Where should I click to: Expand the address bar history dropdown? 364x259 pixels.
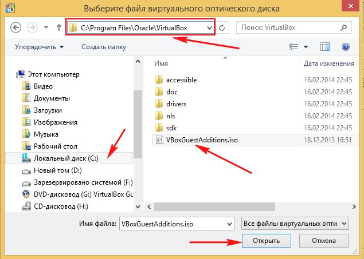tap(210, 28)
